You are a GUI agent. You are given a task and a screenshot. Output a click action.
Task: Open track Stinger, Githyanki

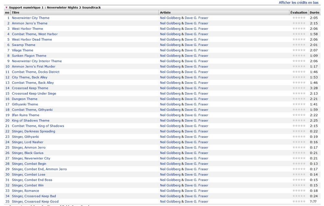tap(25, 137)
